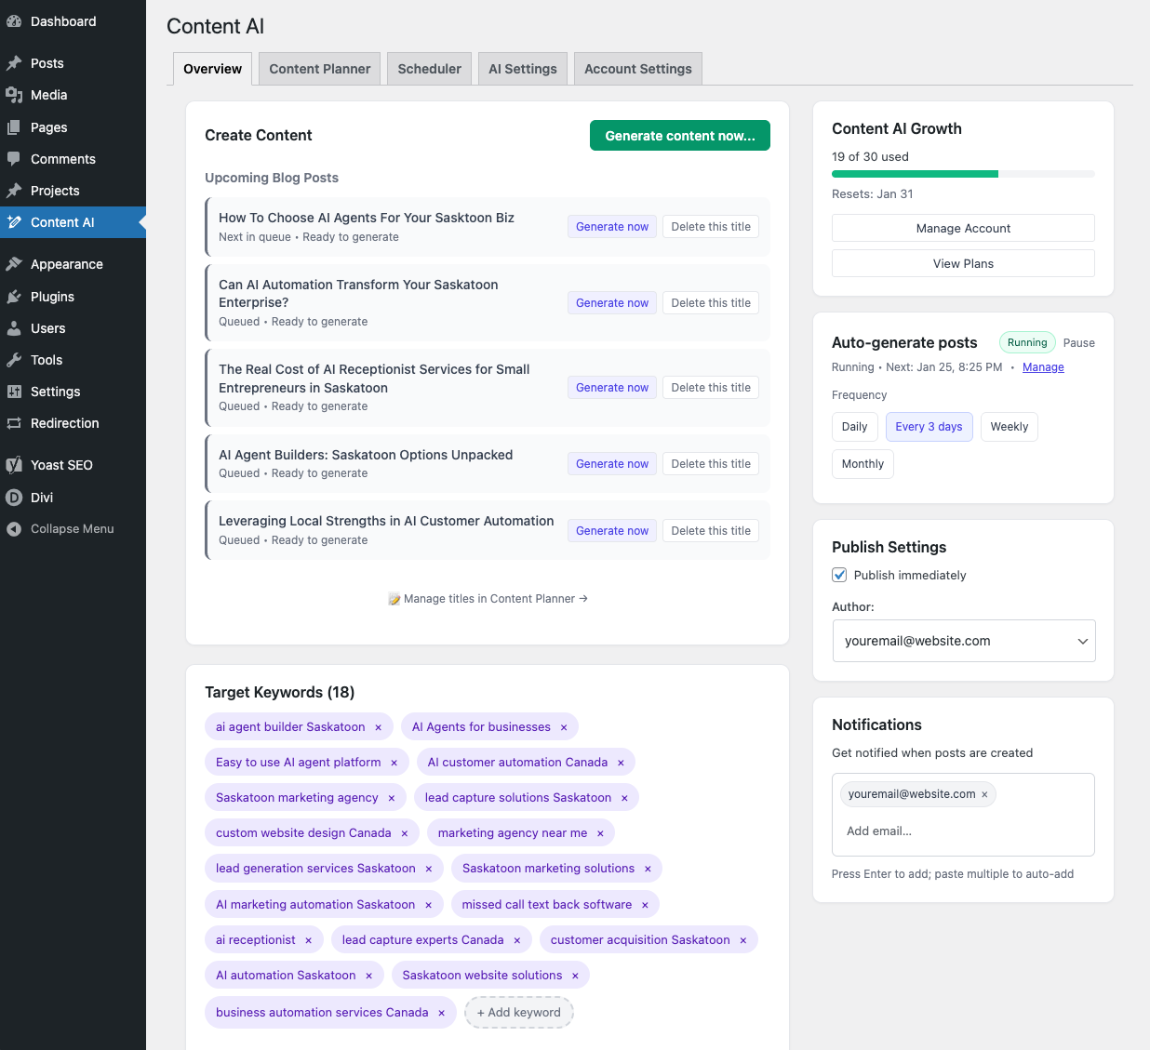Select the Weekly frequency option

(1009, 426)
